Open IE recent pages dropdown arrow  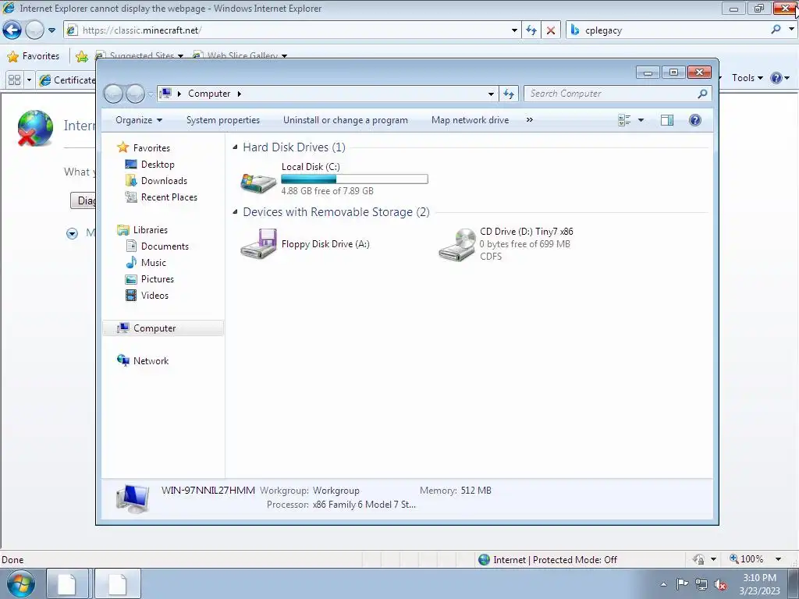tap(51, 30)
